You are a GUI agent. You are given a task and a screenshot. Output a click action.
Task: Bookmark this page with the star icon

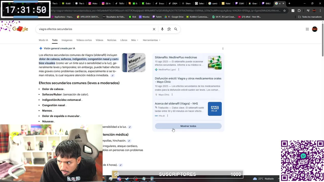point(285,11)
